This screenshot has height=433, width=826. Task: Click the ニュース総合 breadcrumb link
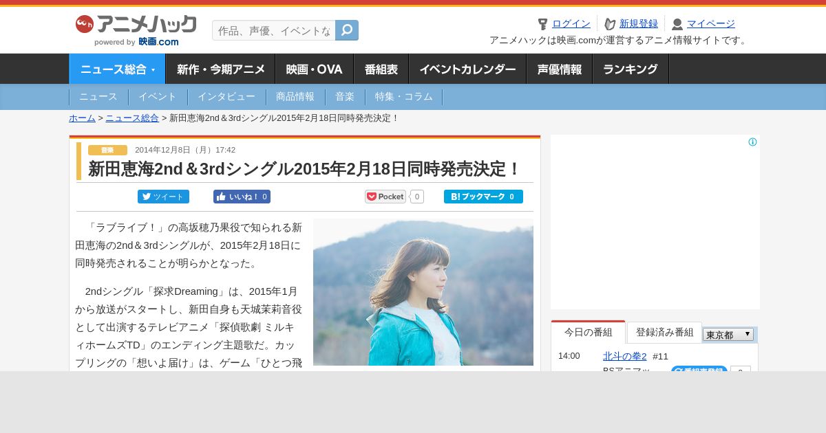point(132,118)
